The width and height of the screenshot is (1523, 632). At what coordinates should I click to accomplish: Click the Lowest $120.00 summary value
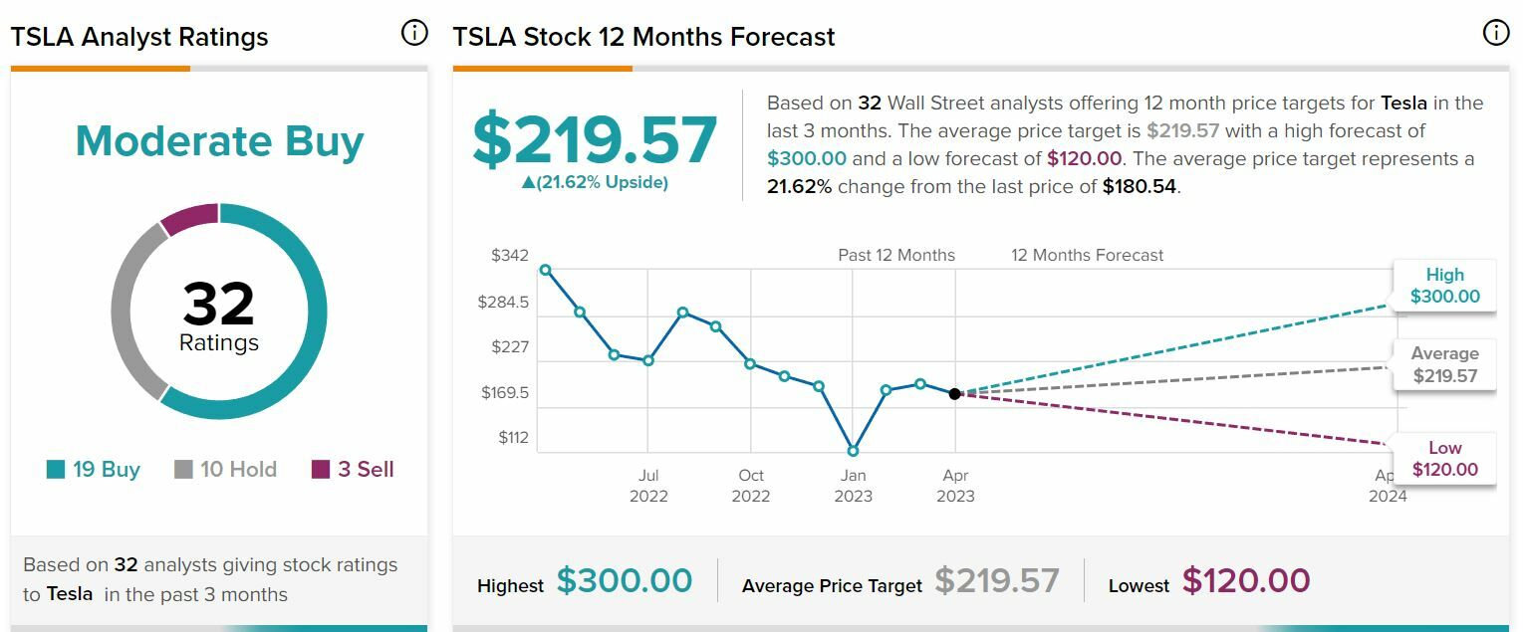click(x=1245, y=581)
